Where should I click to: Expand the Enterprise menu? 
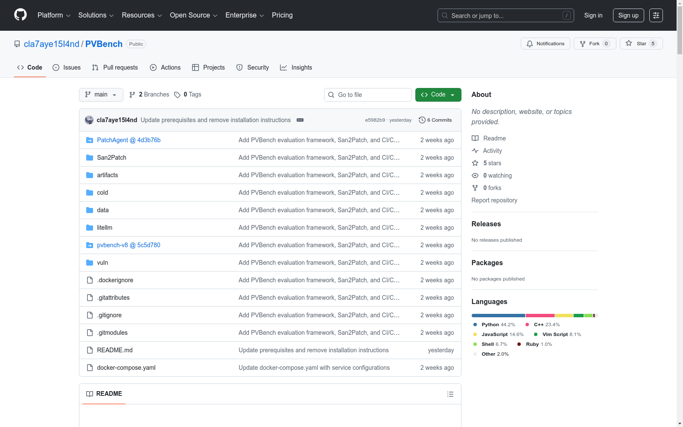pos(245,15)
